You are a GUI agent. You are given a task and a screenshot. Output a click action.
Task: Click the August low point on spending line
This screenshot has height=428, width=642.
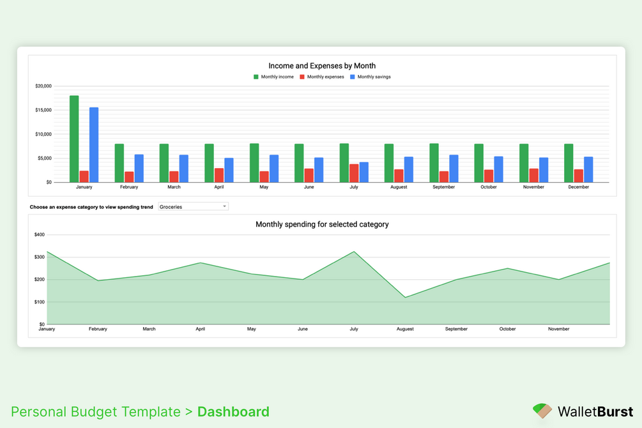pos(405,297)
